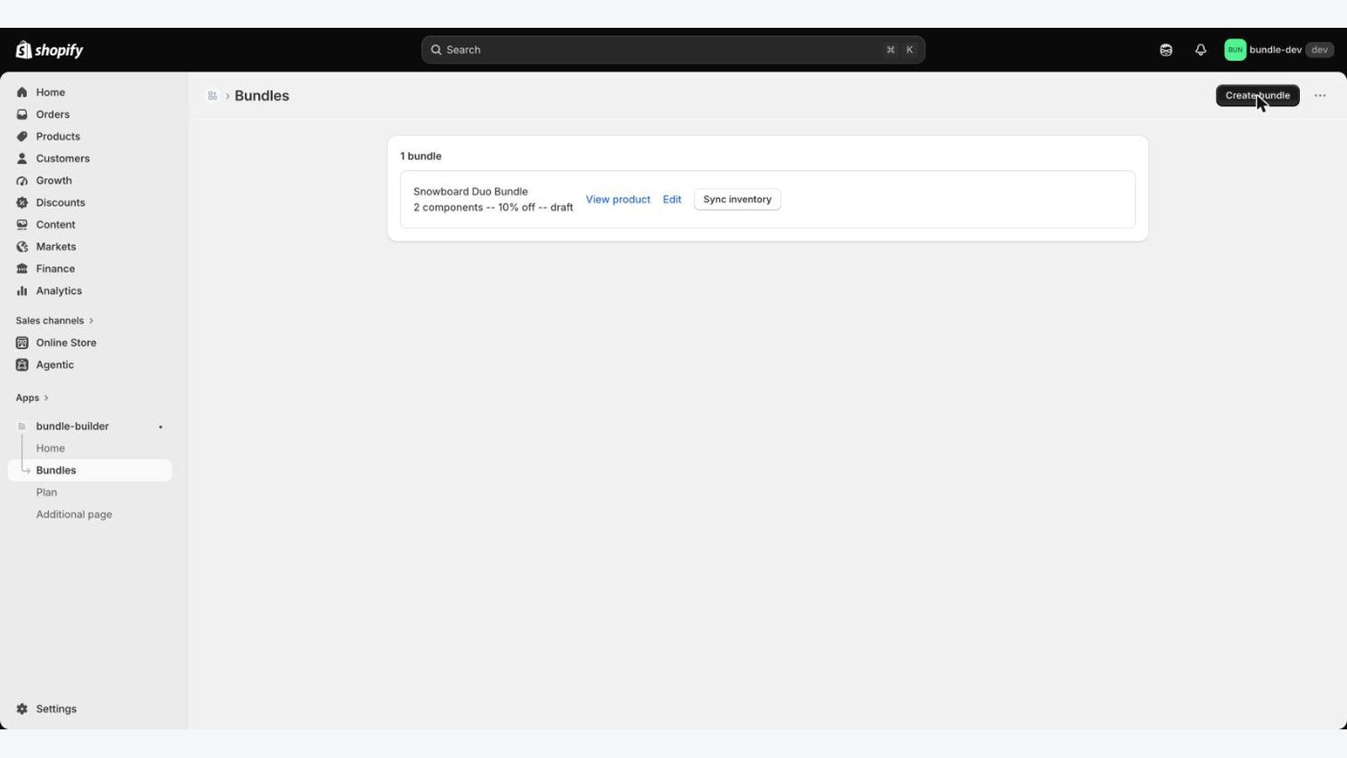Click the Online Store icon
The image size is (1347, 758).
22,343
